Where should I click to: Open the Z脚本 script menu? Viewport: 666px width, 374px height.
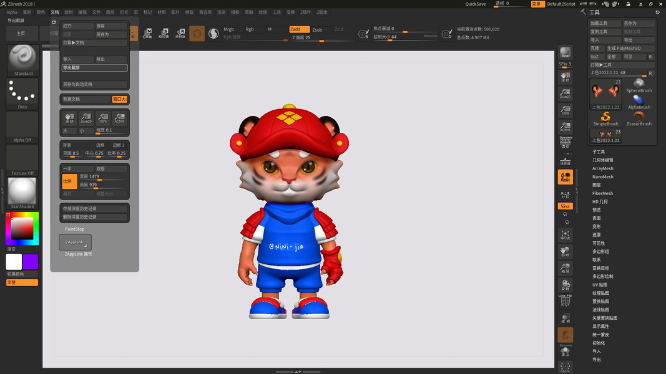(x=322, y=12)
